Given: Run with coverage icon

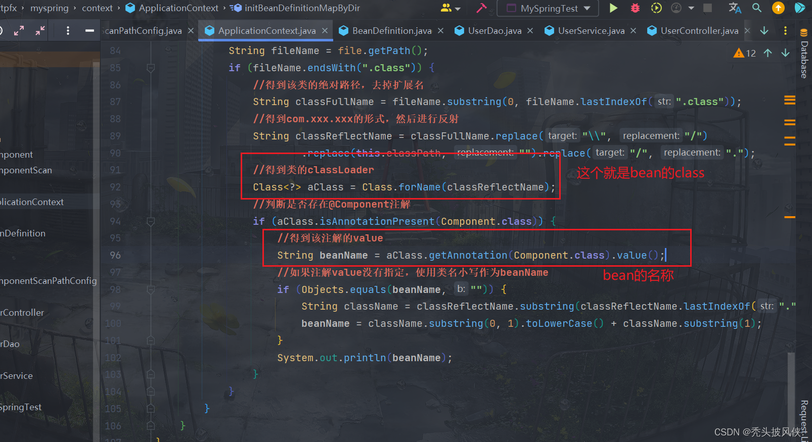Looking at the screenshot, I should pos(656,8).
